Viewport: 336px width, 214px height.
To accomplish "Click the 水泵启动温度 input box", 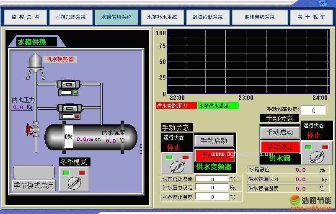I will pos(212,179).
